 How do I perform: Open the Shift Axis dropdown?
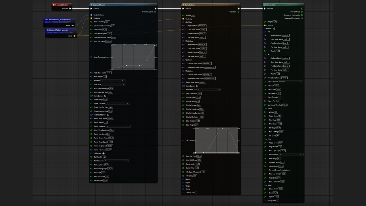tap(114, 84)
